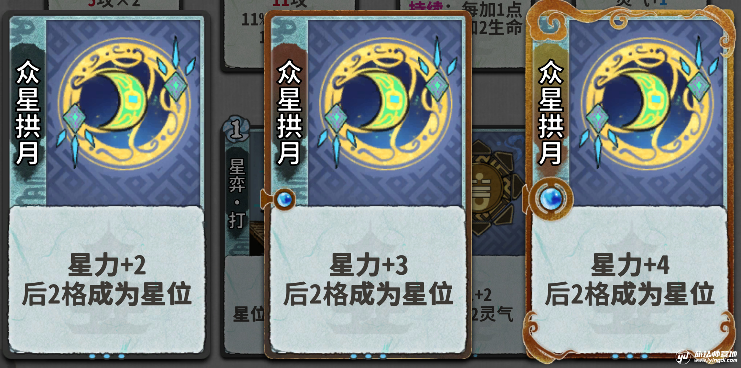Click the bagua emblem card in background
The width and height of the screenshot is (741, 368).
click(x=498, y=189)
